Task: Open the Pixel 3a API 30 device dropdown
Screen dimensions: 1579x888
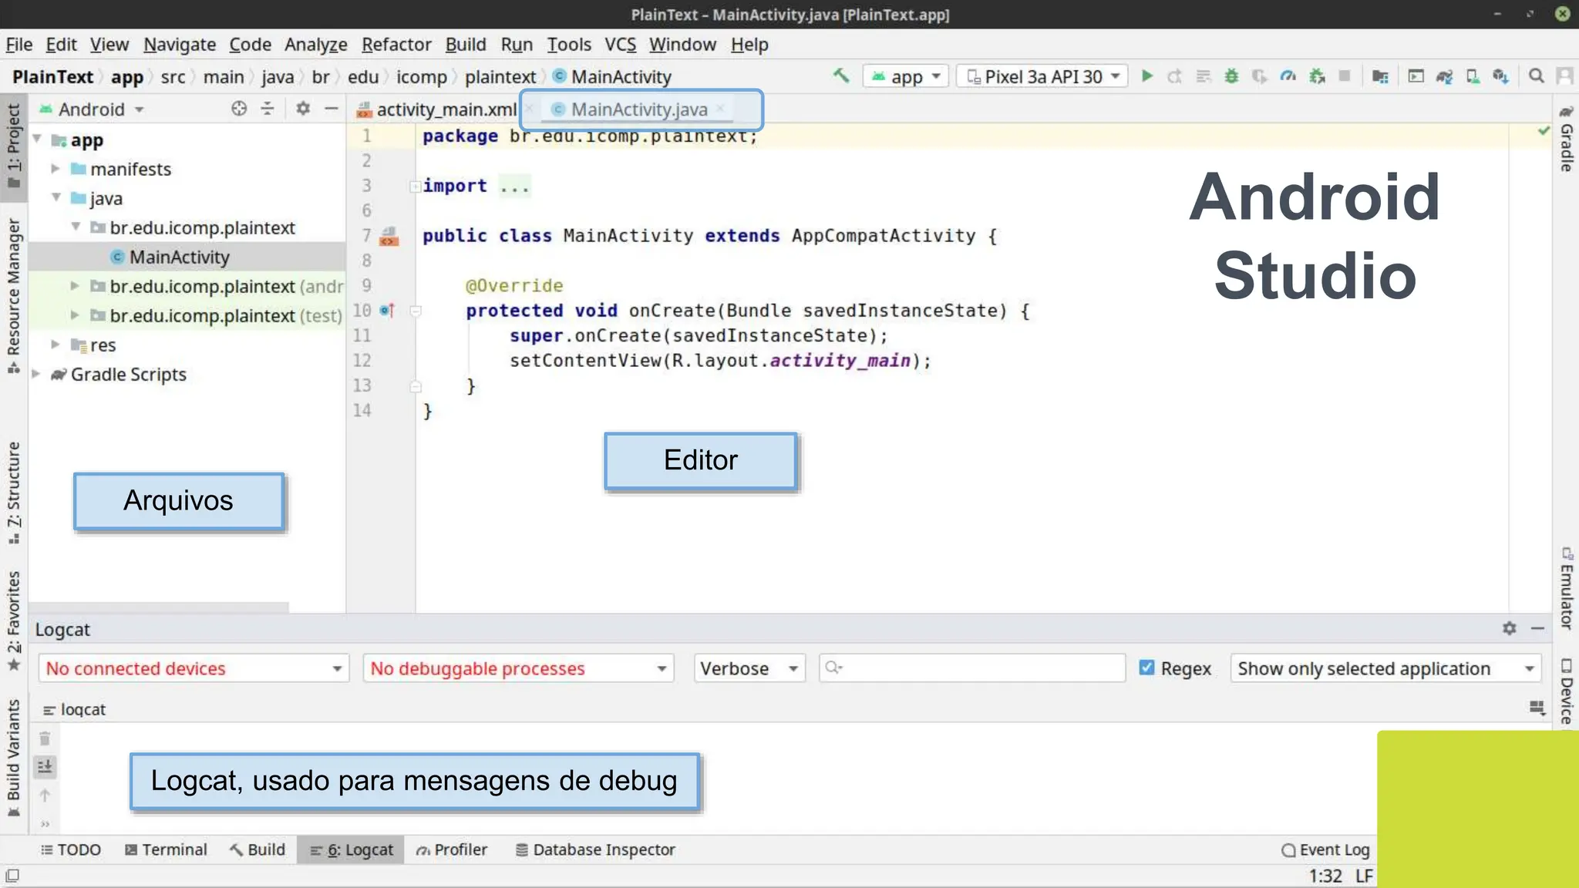Action: [1042, 76]
